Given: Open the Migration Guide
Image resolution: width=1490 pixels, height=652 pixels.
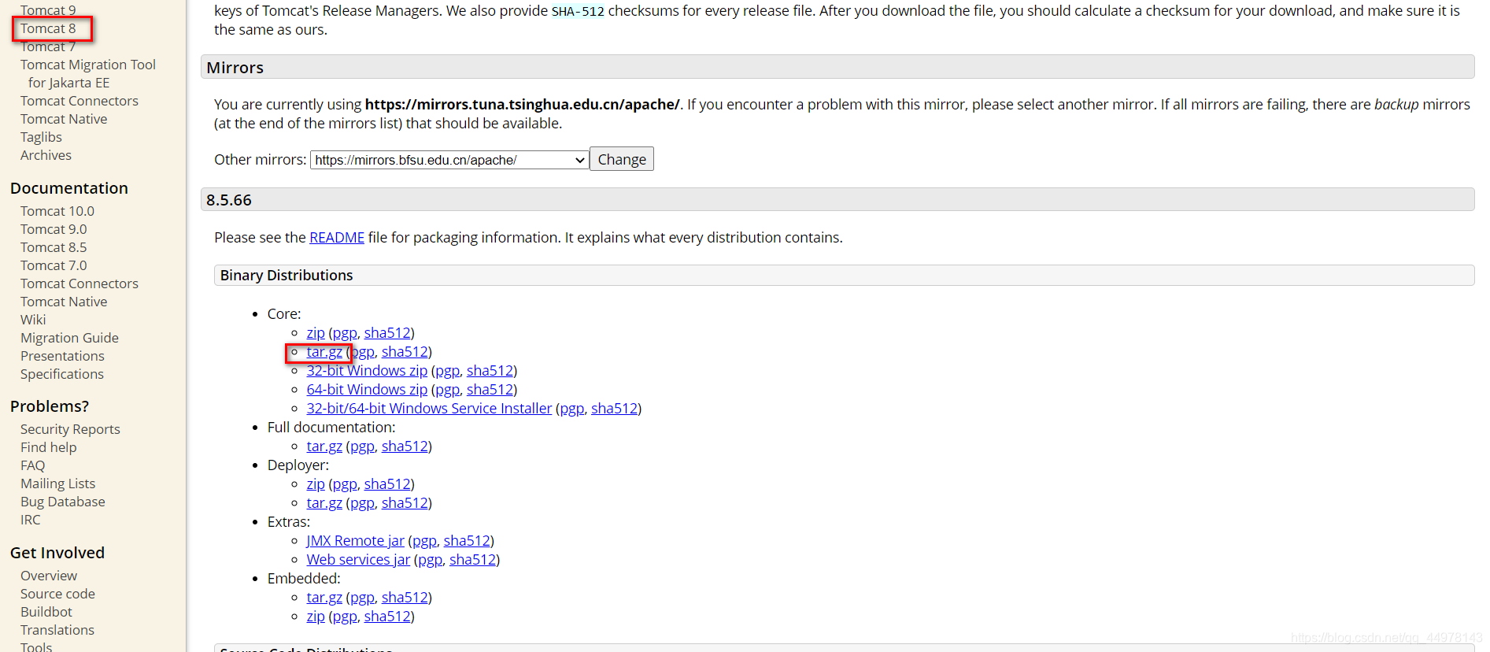Looking at the screenshot, I should point(69,338).
